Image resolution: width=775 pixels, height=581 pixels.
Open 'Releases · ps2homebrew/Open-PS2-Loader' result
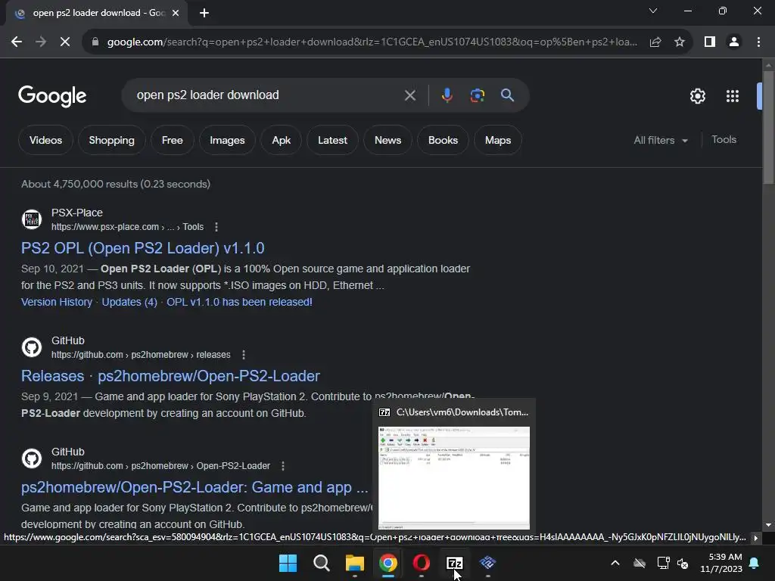tap(170, 376)
